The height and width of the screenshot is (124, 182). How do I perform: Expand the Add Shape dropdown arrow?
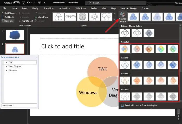tap(17, 13)
